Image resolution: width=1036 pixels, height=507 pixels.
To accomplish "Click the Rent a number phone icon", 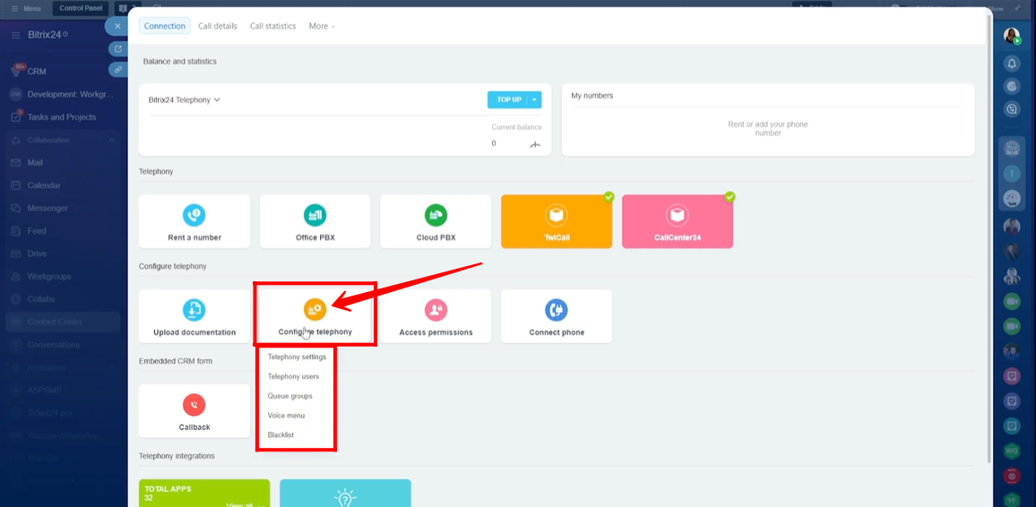I will [x=194, y=215].
